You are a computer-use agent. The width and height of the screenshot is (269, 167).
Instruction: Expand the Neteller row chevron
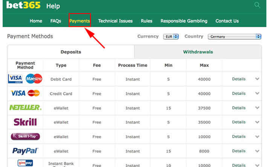pos(257,108)
